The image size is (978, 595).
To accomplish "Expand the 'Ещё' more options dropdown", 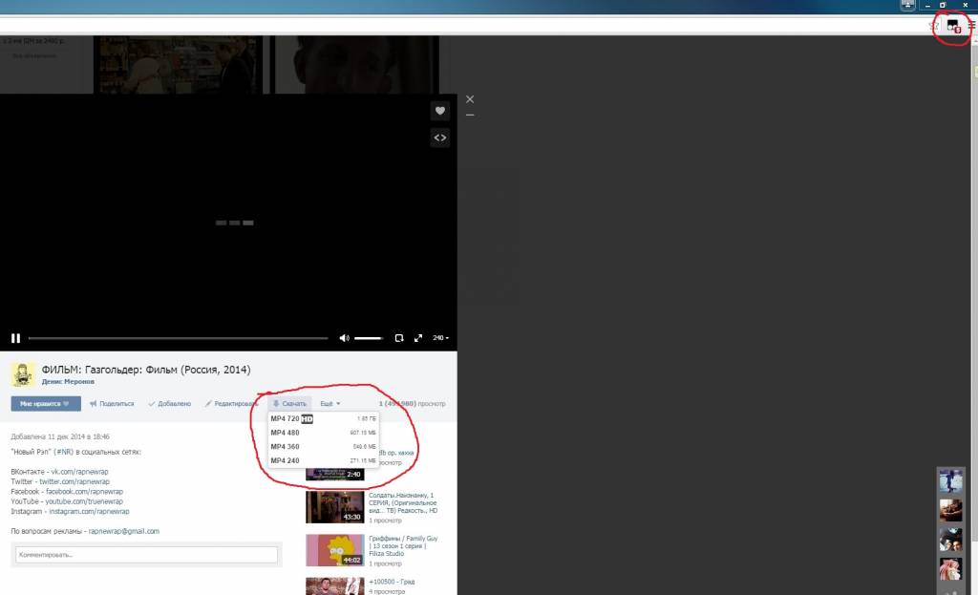I will pyautogui.click(x=330, y=404).
